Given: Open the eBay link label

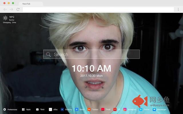Looking at the screenshot, I should [55, 109].
